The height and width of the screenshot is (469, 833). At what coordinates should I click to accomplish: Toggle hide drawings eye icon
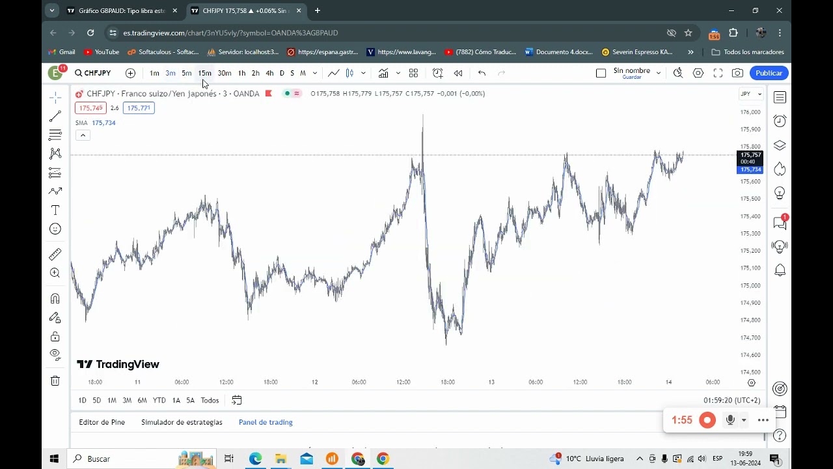tap(55, 355)
